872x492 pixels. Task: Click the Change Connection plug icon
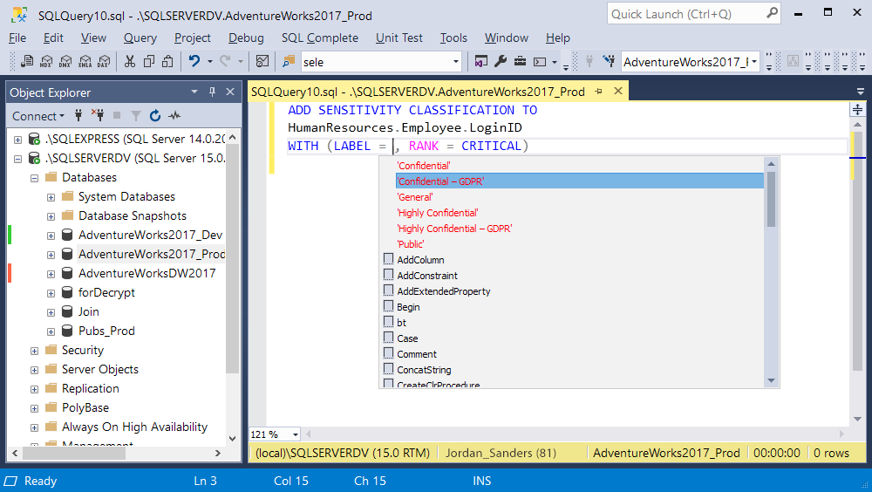609,61
